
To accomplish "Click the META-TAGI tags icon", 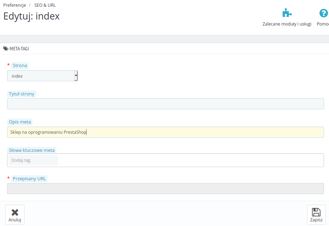I will pos(6,49).
